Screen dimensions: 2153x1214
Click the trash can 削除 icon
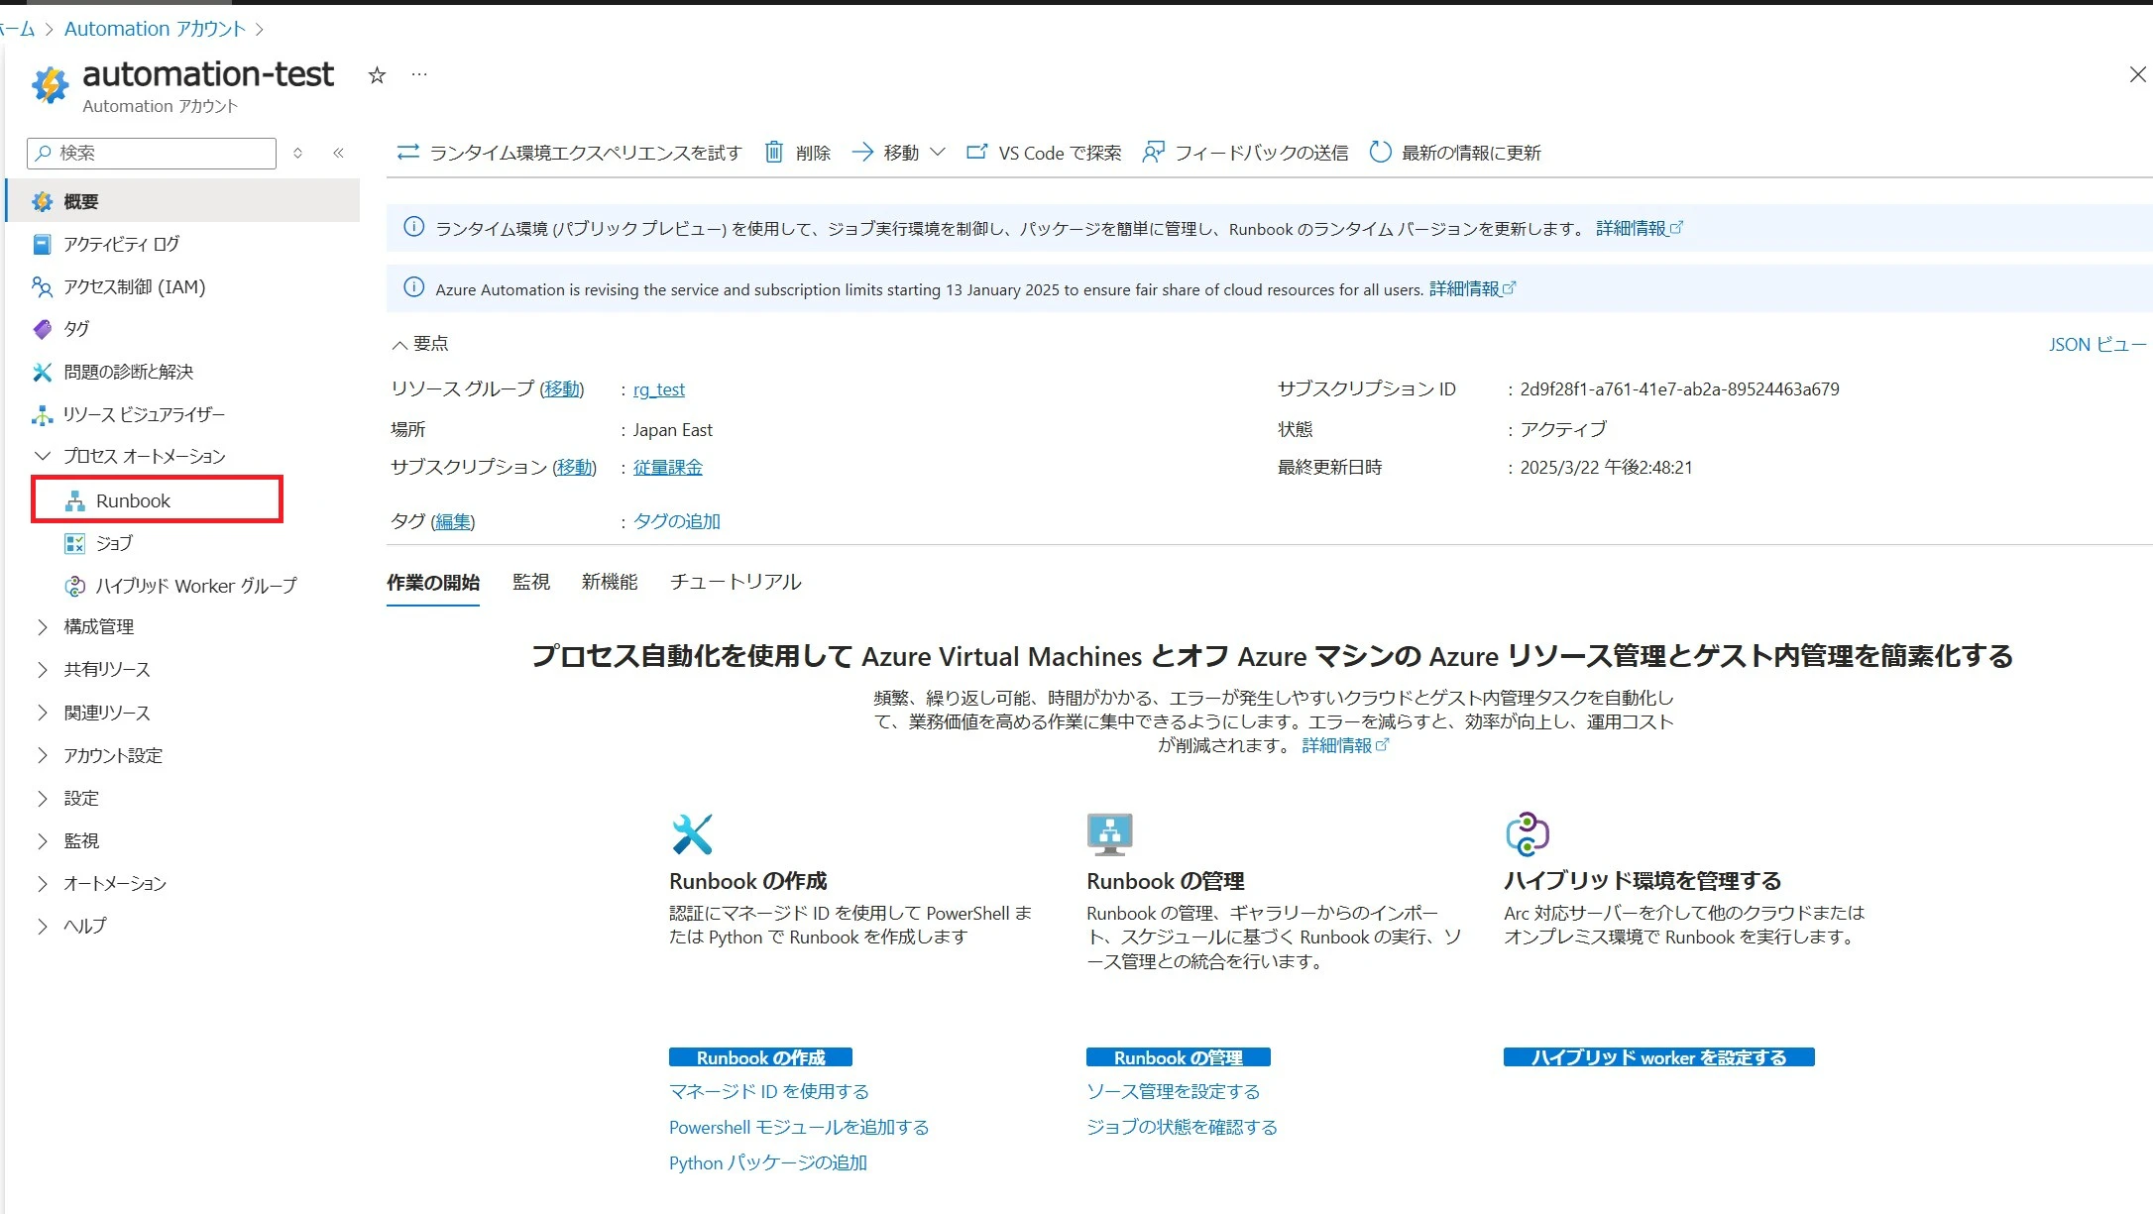click(774, 152)
